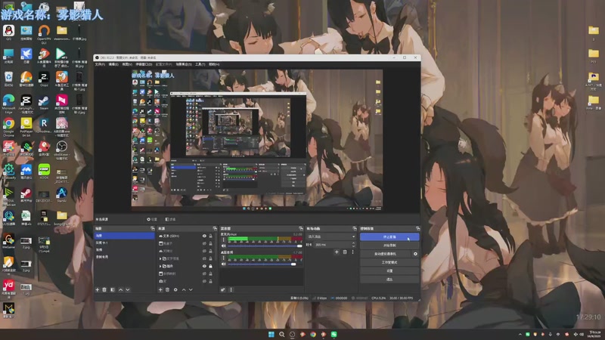Select the OpenVPN GUI desktop icon
Viewport: 605px width, 340px height.
click(44, 34)
